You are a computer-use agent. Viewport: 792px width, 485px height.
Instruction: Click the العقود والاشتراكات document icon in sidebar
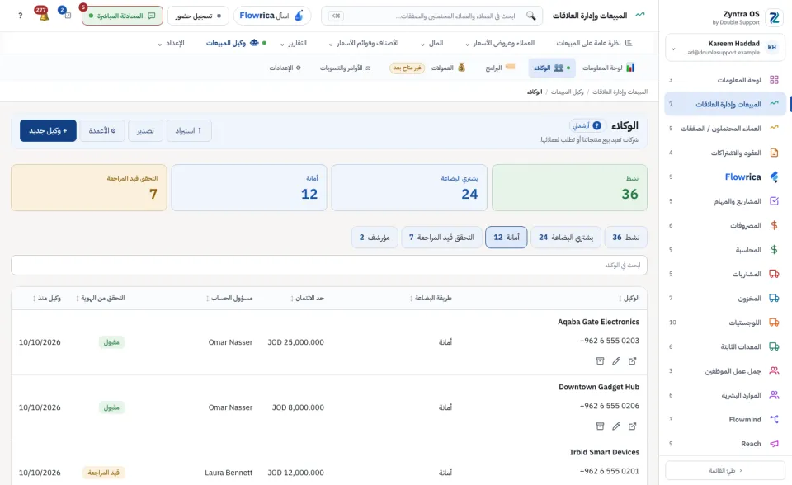pyautogui.click(x=774, y=153)
